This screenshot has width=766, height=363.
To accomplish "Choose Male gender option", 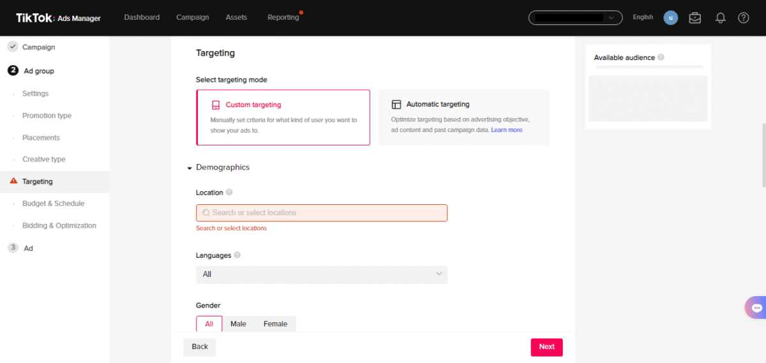I will (x=238, y=324).
